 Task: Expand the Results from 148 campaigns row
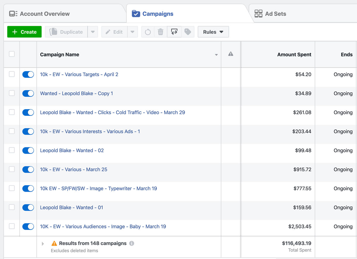click(43, 244)
